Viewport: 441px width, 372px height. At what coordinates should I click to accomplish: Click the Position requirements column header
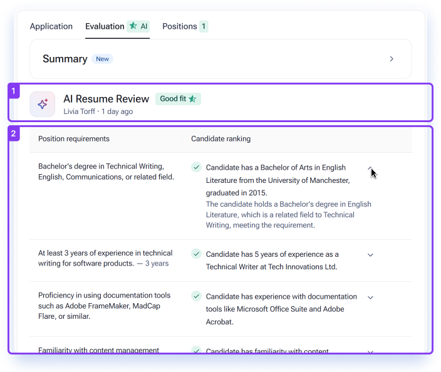(x=74, y=139)
